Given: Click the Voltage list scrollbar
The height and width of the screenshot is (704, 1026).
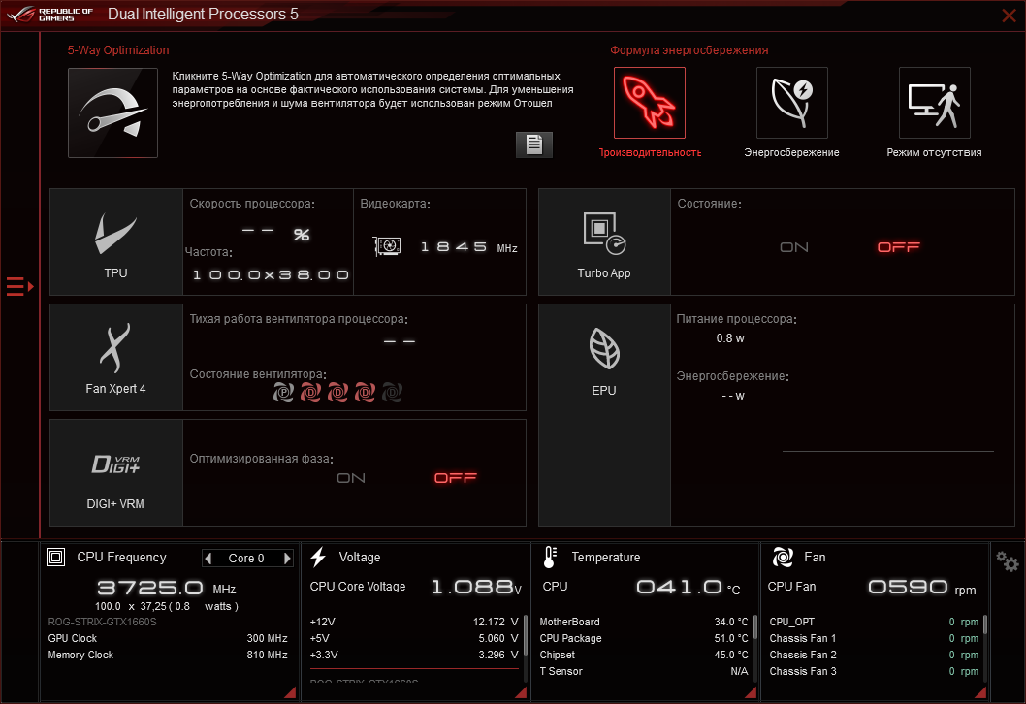Looking at the screenshot, I should [526, 634].
